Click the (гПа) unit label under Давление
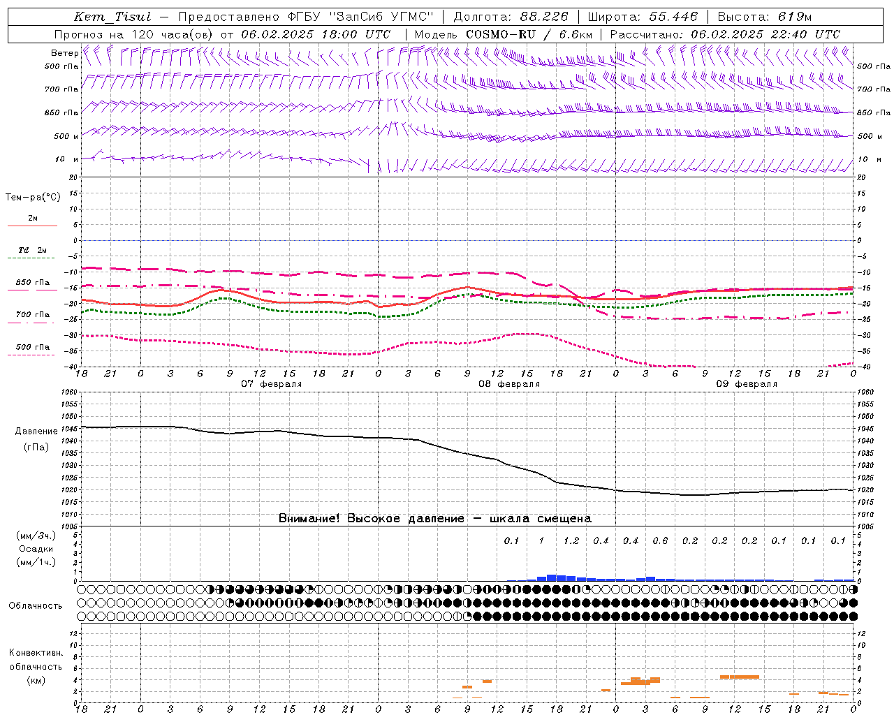The image size is (894, 715). click(36, 447)
